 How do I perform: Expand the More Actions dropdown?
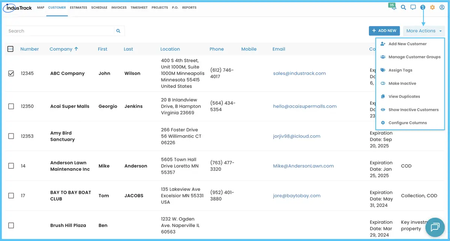pyautogui.click(x=424, y=31)
